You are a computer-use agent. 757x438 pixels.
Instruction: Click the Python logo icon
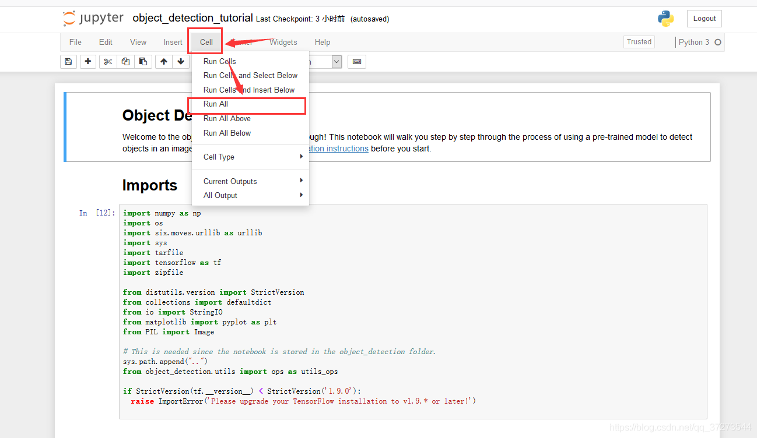pyautogui.click(x=666, y=19)
